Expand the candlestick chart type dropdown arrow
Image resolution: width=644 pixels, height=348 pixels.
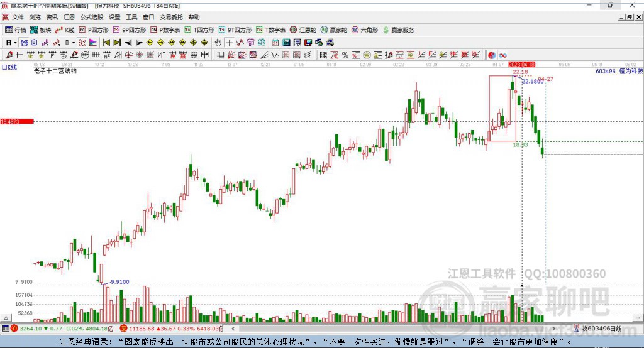coord(74,43)
